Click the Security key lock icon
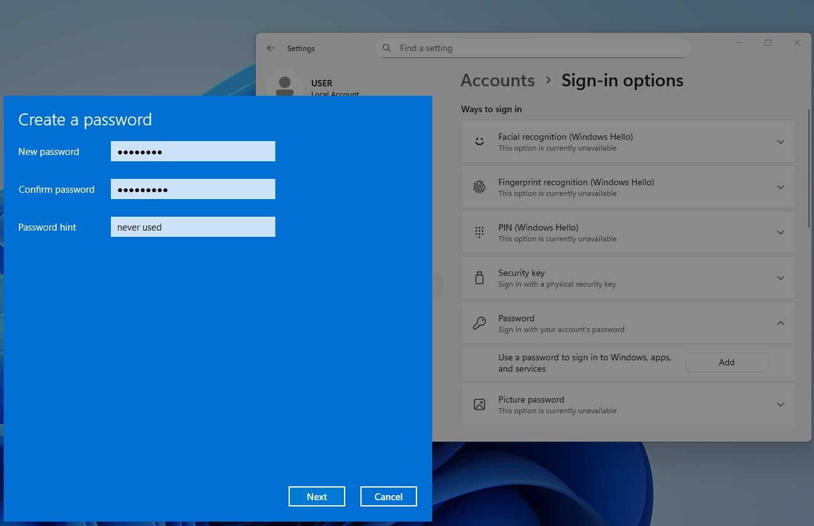Image resolution: width=814 pixels, height=526 pixels. click(x=479, y=277)
